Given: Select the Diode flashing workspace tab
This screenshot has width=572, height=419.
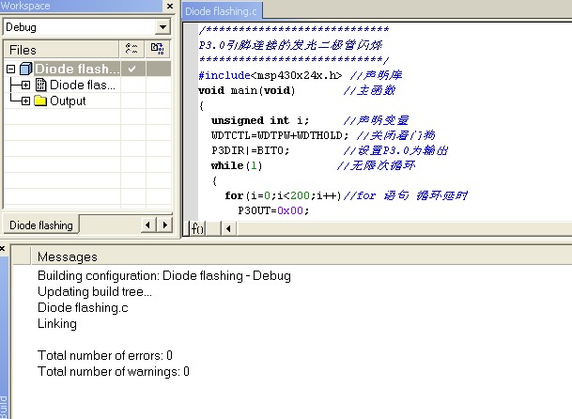Looking at the screenshot, I should 41,225.
